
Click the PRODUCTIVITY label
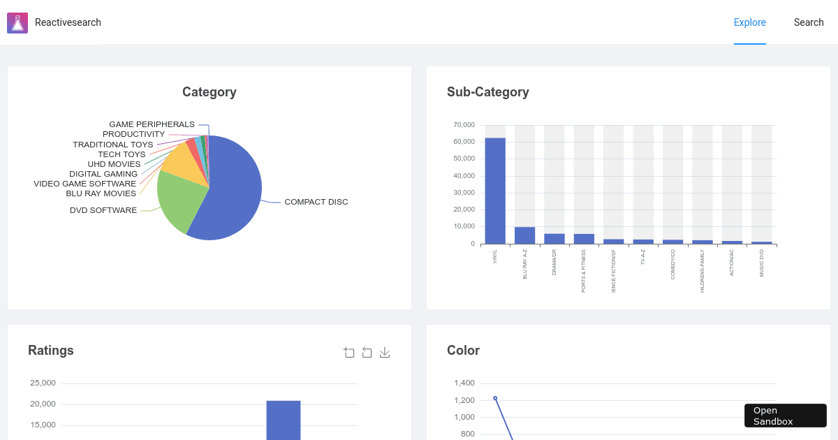coord(134,133)
